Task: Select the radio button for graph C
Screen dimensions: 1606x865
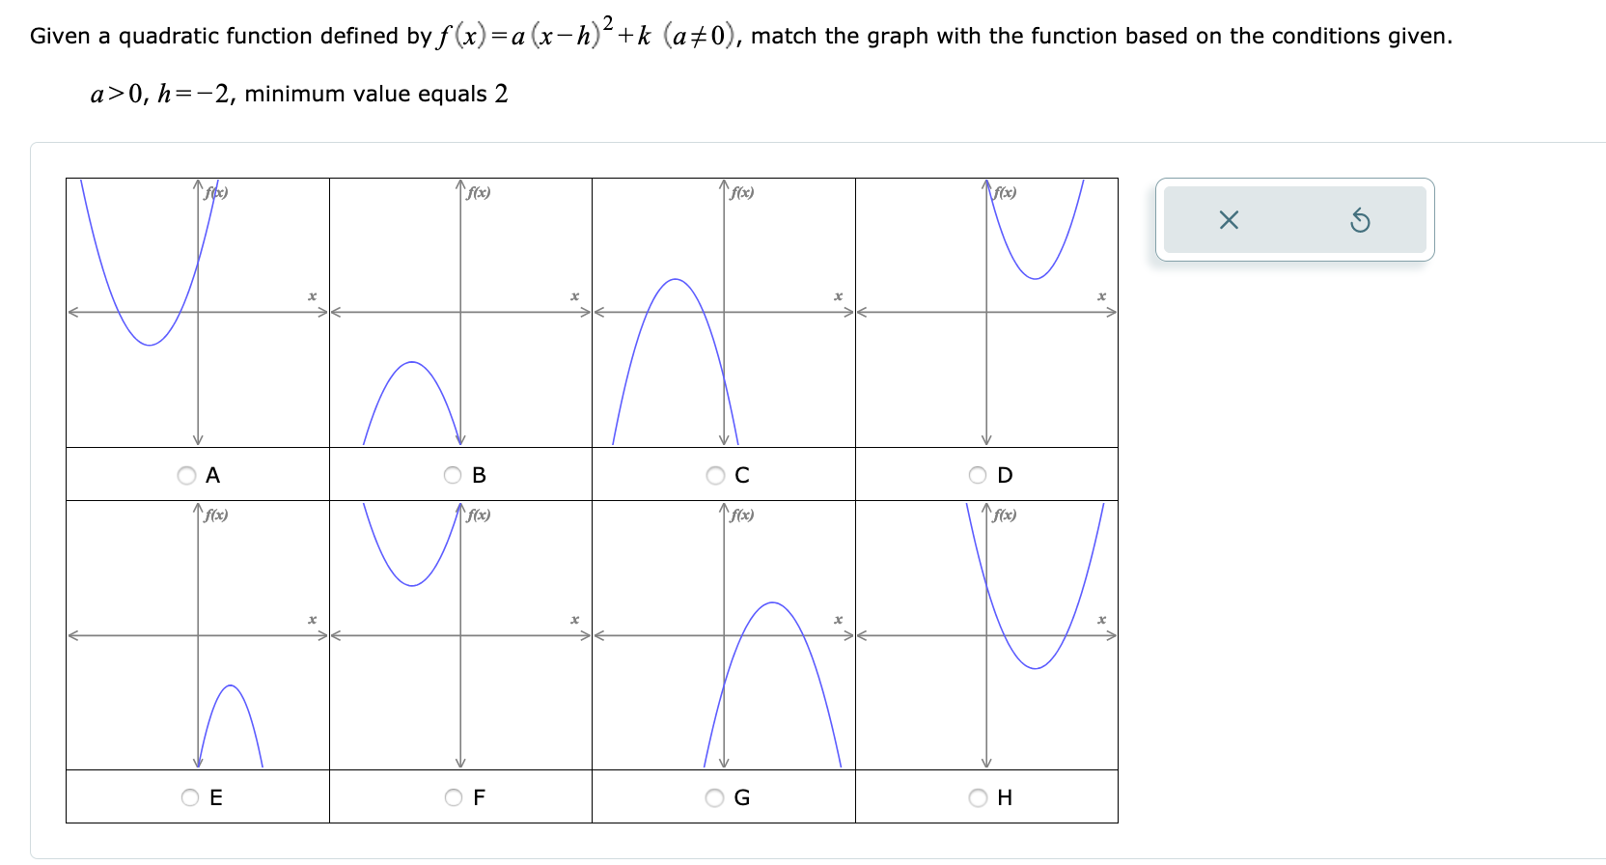Action: pos(714,474)
